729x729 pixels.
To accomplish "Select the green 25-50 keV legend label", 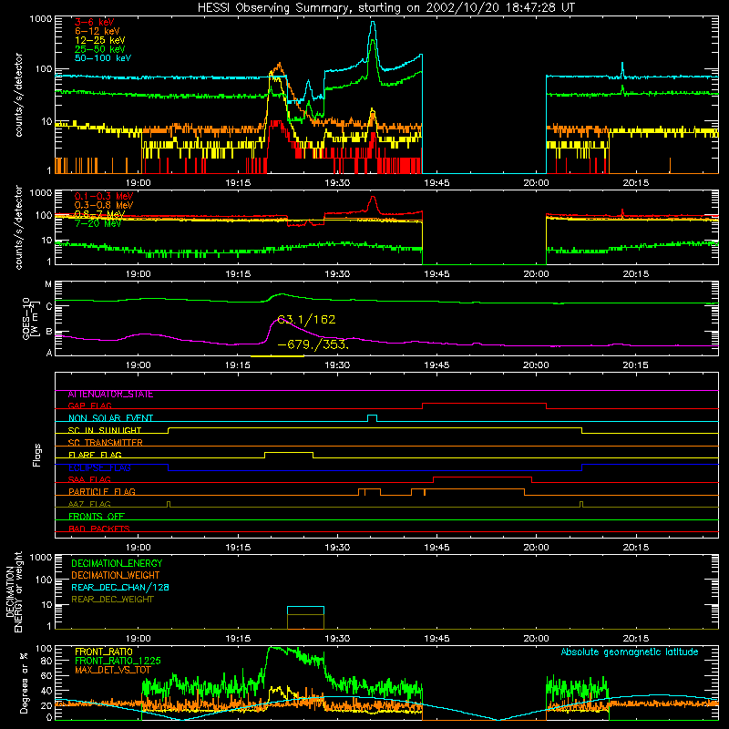I will [x=100, y=49].
